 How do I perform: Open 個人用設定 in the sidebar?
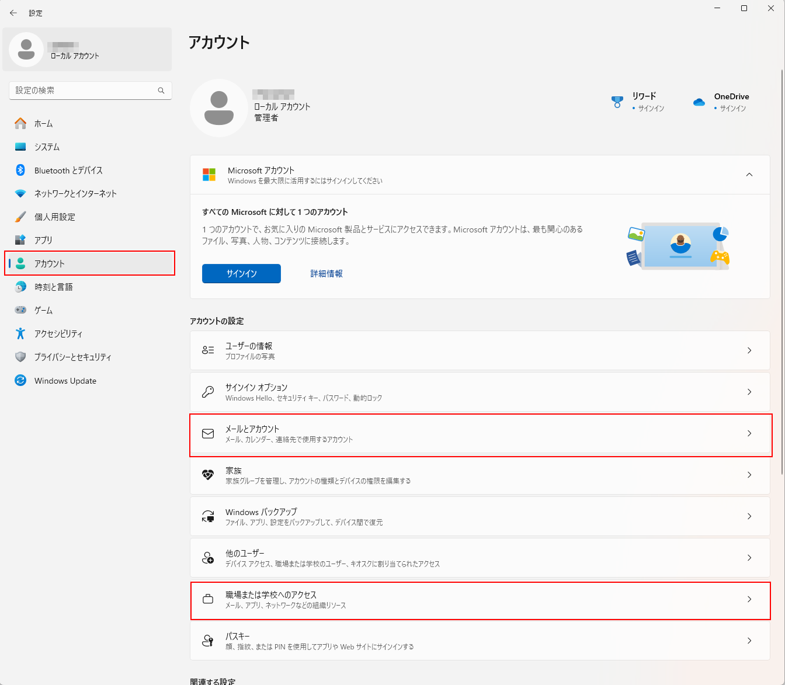[54, 217]
